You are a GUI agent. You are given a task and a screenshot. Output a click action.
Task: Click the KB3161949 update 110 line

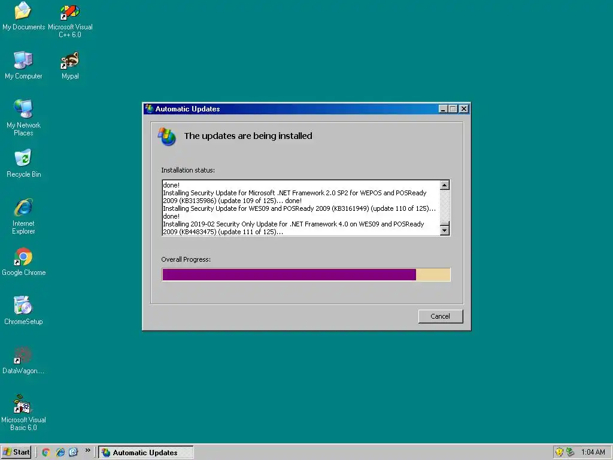[299, 213]
